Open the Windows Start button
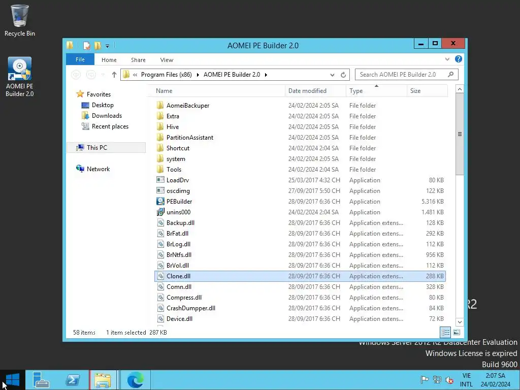The width and height of the screenshot is (520, 390). [x=13, y=380]
